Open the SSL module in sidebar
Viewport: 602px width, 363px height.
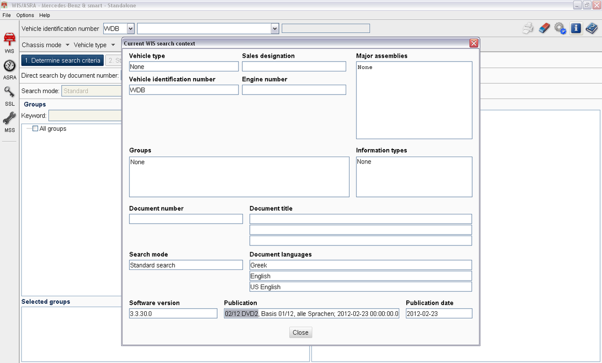[x=9, y=96]
